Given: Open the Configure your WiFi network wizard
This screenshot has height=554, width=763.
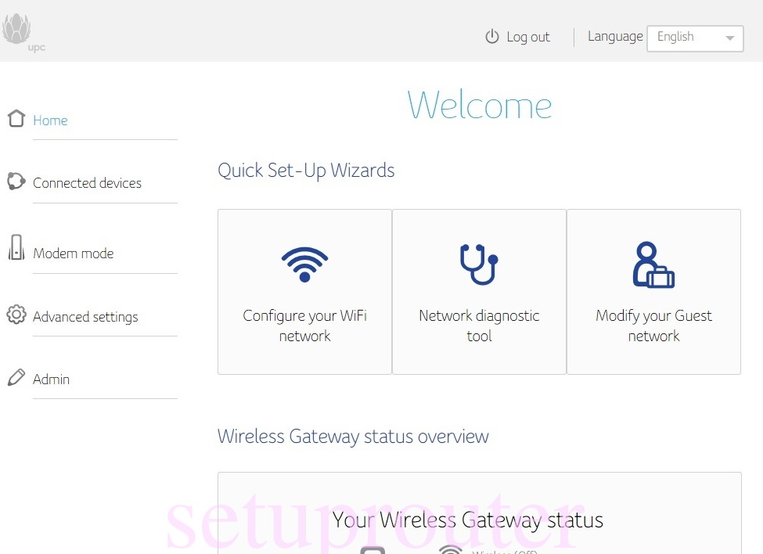Looking at the screenshot, I should click(304, 291).
